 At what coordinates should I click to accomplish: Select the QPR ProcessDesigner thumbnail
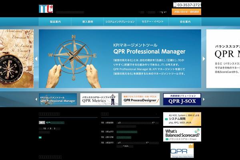(141, 99)
